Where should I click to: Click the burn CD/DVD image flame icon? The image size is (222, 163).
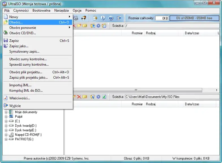pyautogui.click(x=84, y=18)
